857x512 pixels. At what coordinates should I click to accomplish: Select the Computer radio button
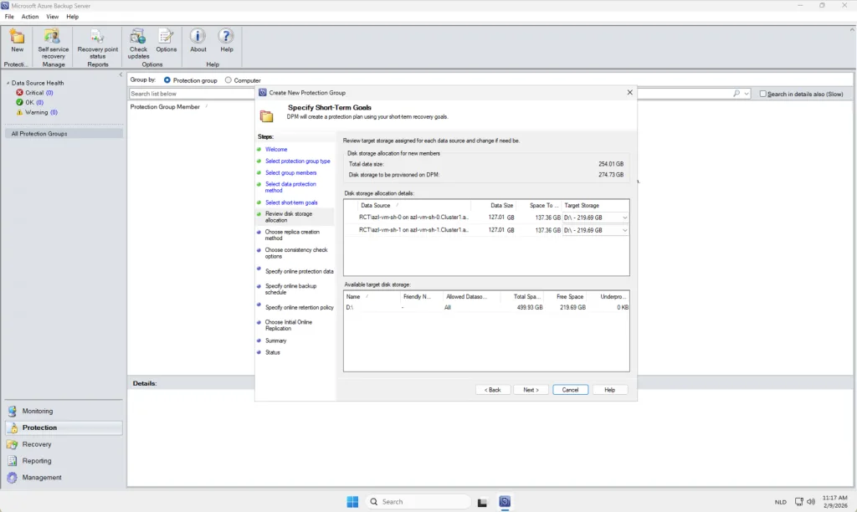(228, 80)
